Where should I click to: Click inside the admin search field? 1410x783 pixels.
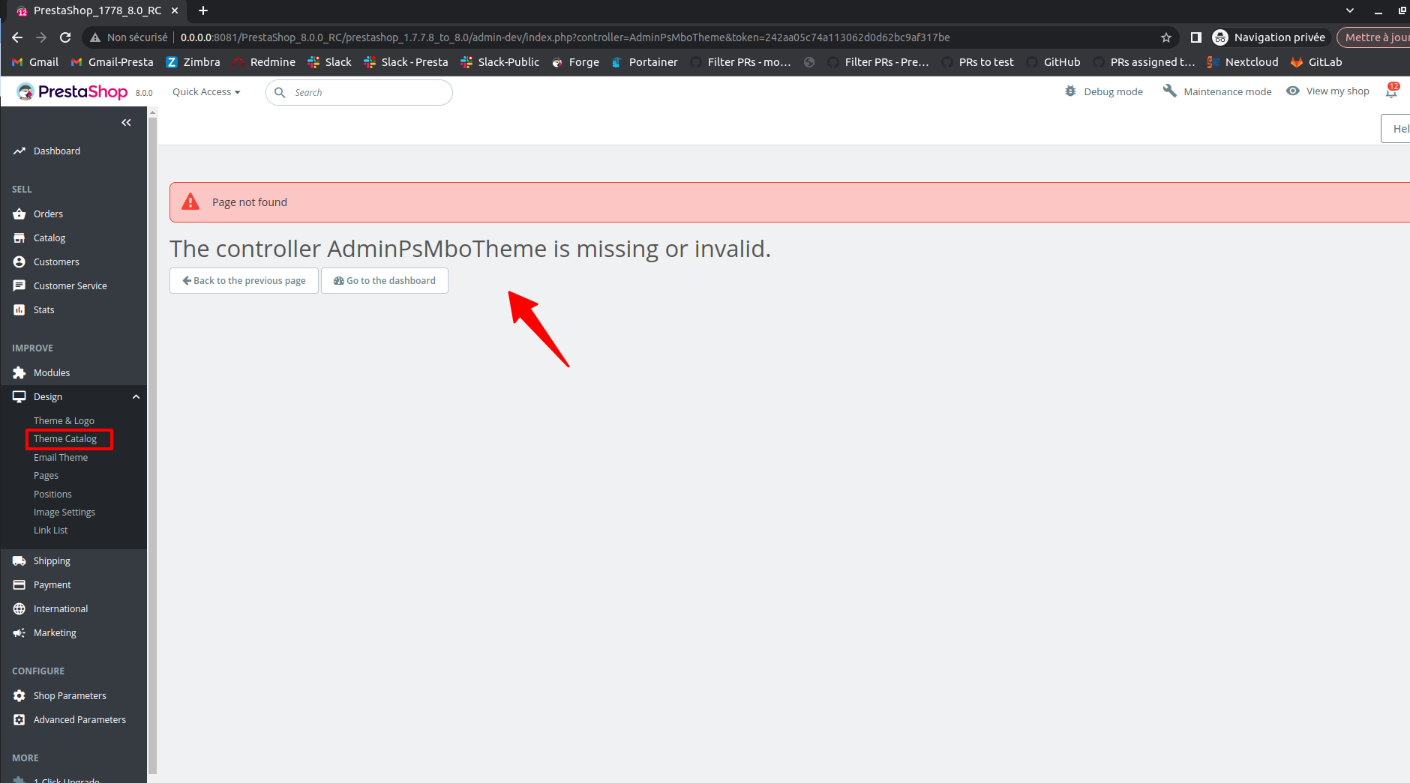click(x=358, y=92)
